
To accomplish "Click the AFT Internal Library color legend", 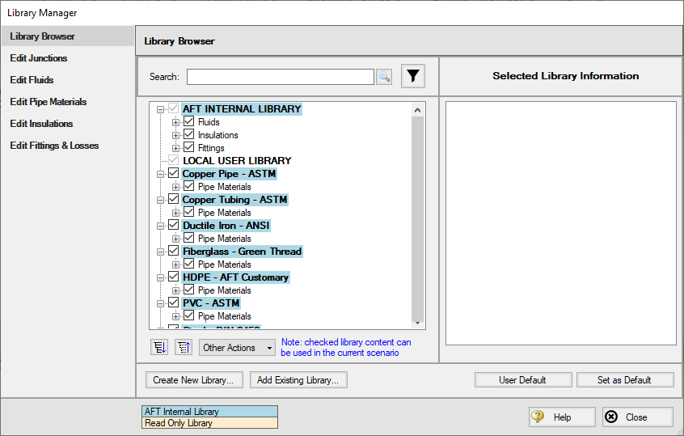I will (210, 412).
